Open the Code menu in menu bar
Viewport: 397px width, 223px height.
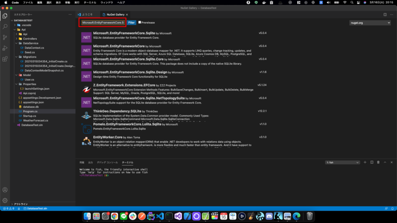[15, 2]
